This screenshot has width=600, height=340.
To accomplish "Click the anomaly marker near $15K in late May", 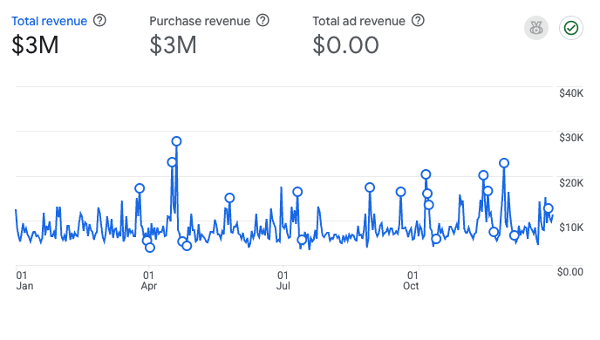I will pos(229,198).
